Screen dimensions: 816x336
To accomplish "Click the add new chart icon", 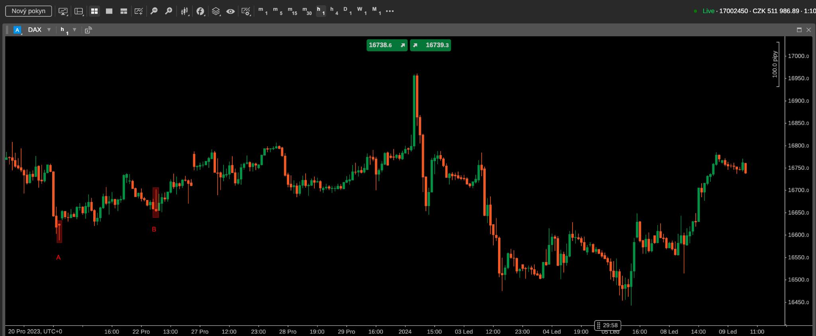I will point(139,11).
